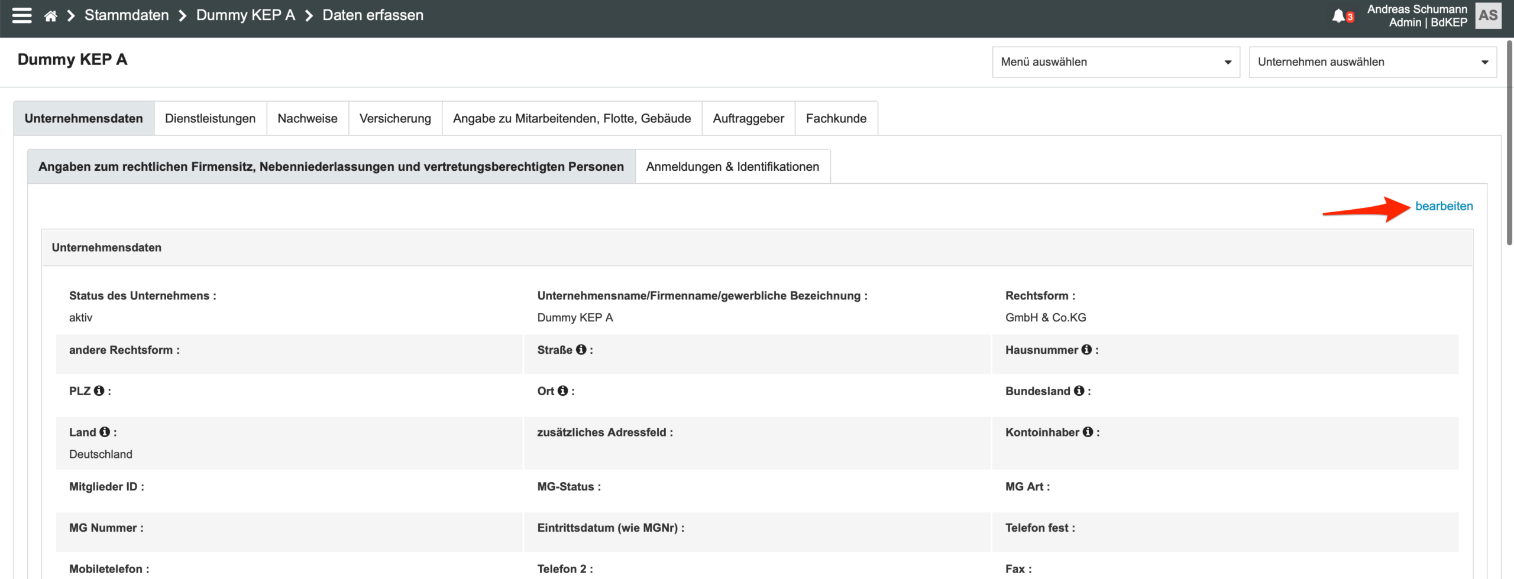Viewport: 1514px width, 579px height.
Task: Click the status value aktiv
Action: (x=80, y=317)
